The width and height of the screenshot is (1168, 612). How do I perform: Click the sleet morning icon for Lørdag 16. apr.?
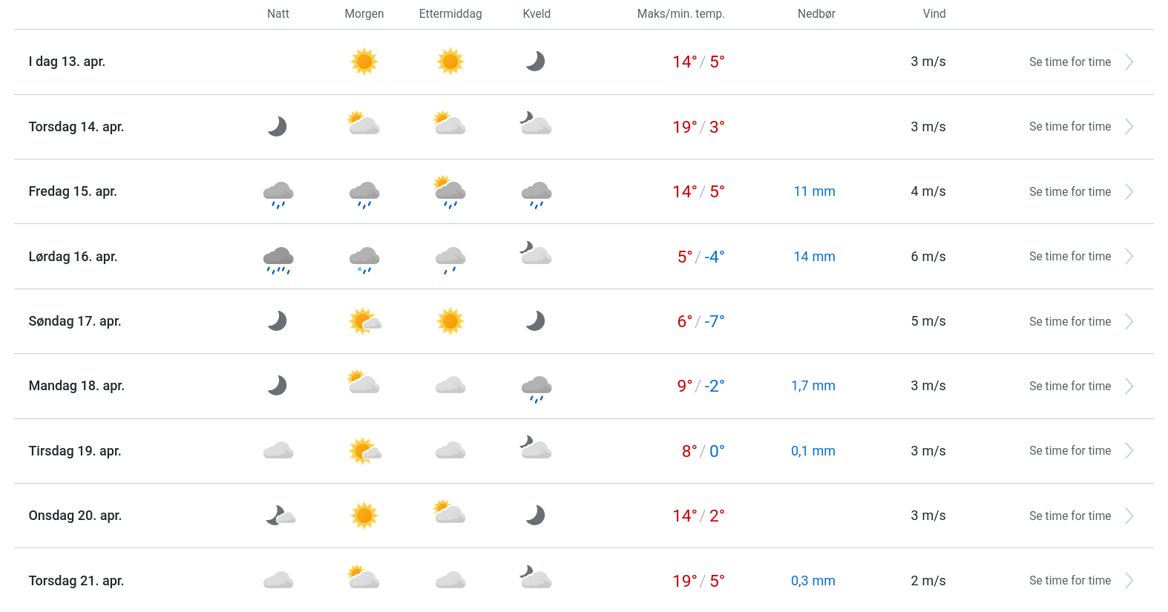[364, 259]
